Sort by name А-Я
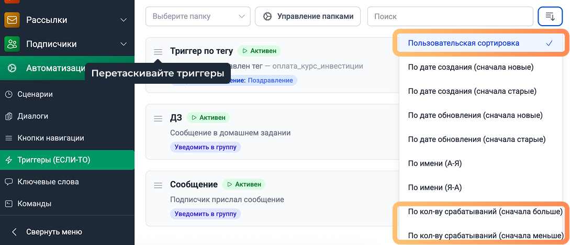 [434, 163]
